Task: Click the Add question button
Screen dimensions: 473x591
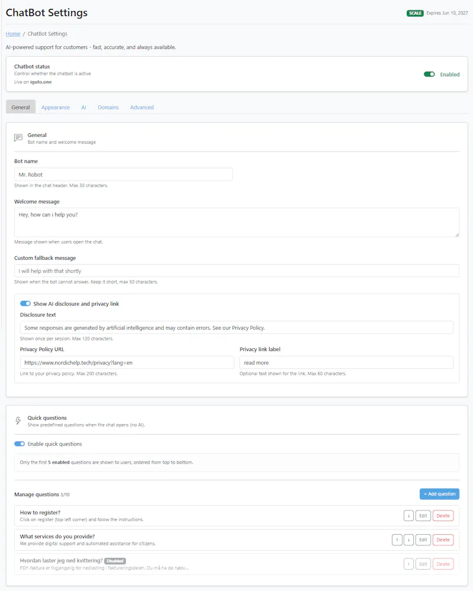Action: tap(439, 494)
